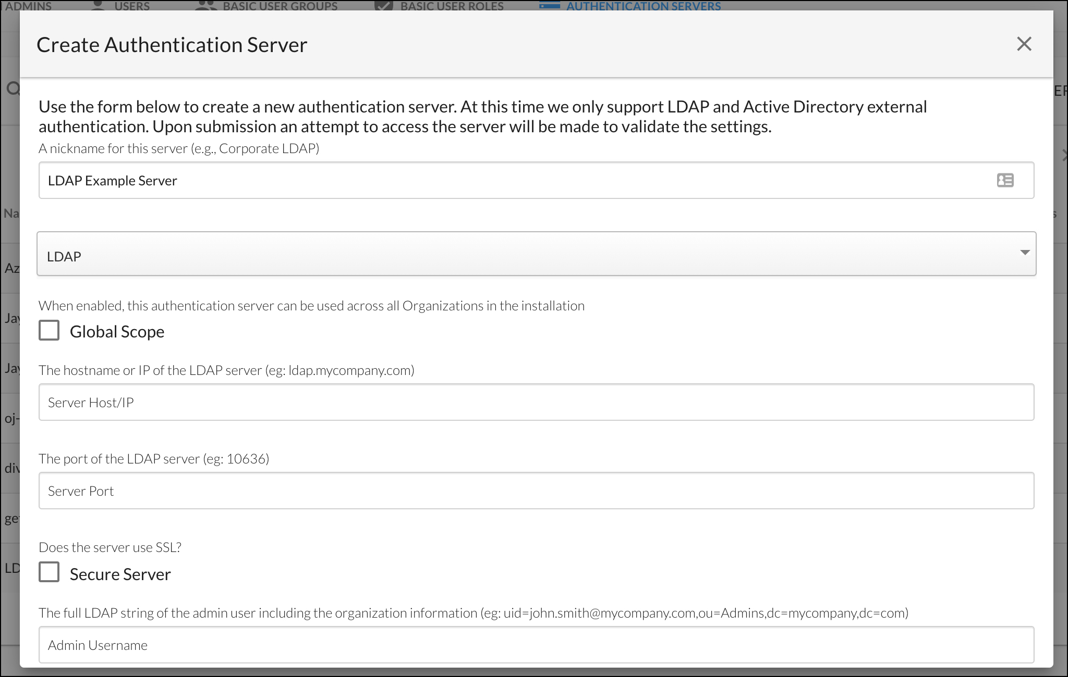This screenshot has height=677, width=1068.
Task: Click the 'Secure Server' label text
Action: [x=120, y=574]
